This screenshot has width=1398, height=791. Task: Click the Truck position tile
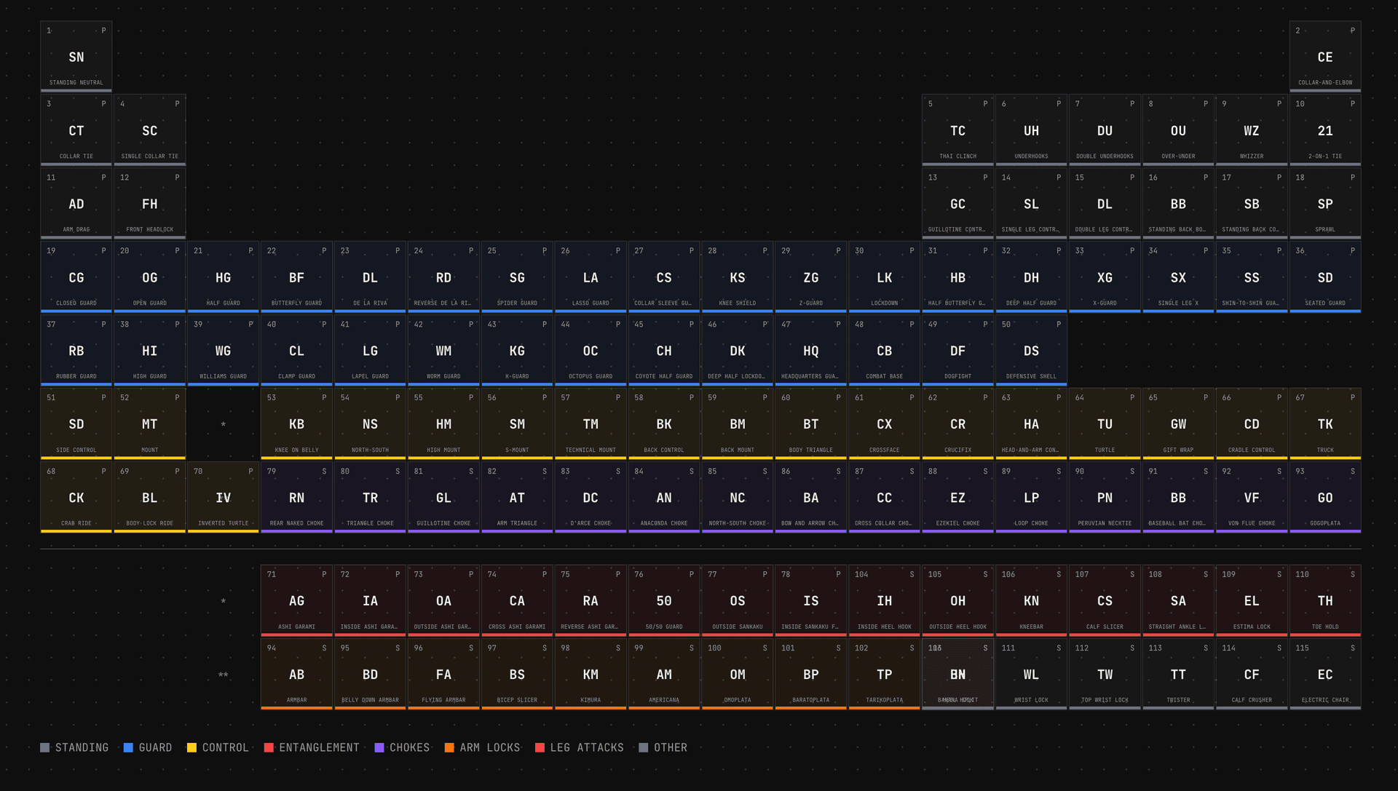pyautogui.click(x=1325, y=424)
